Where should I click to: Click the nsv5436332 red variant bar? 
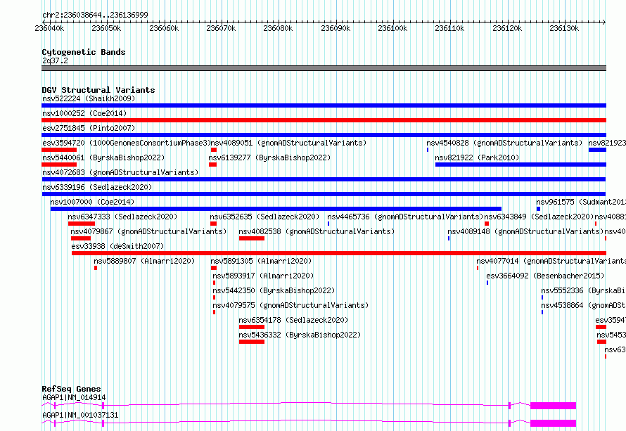[252, 342]
